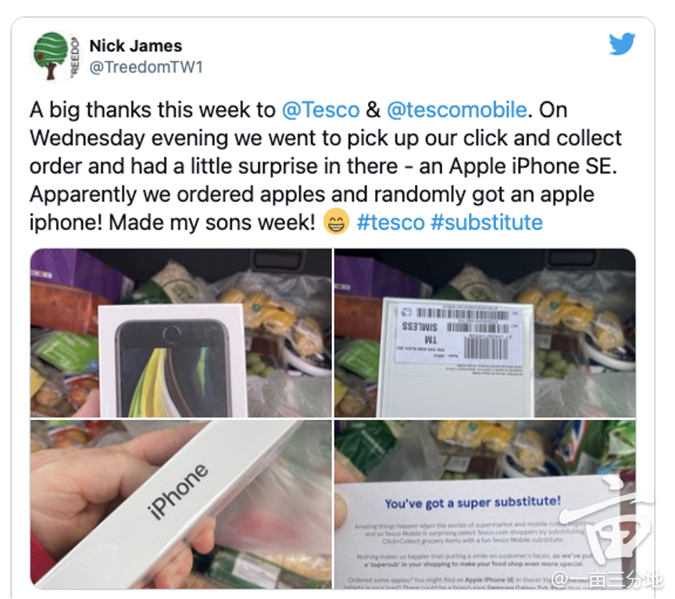View the iPhone box side photo

point(180,504)
